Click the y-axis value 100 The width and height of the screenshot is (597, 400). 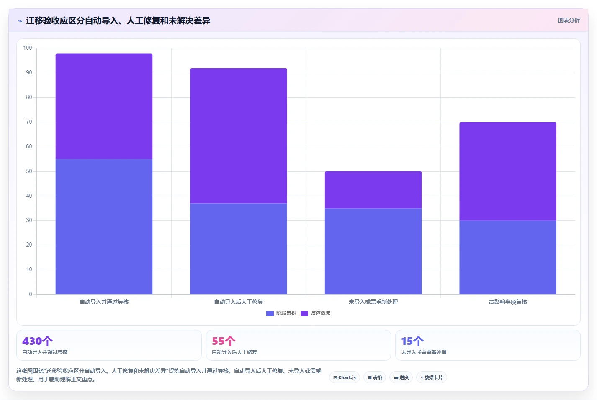coord(28,48)
